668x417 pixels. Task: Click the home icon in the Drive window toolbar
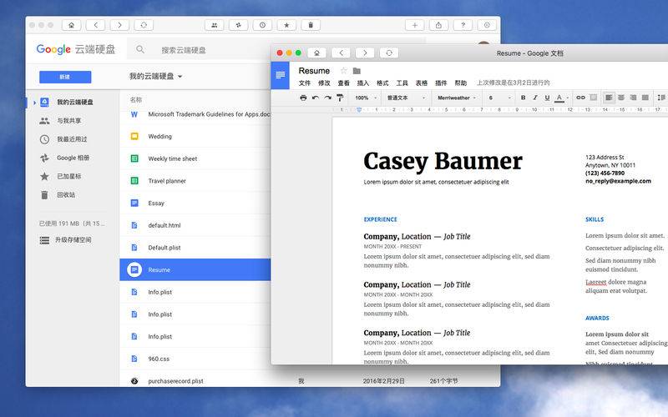point(71,25)
